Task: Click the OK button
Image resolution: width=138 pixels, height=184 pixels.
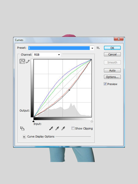Action: pos(112,48)
